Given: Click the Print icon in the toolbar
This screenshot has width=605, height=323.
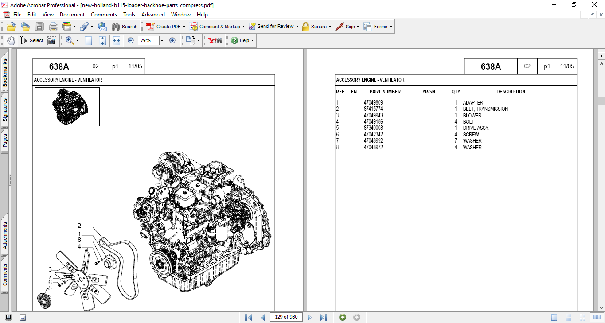Looking at the screenshot, I should point(54,27).
